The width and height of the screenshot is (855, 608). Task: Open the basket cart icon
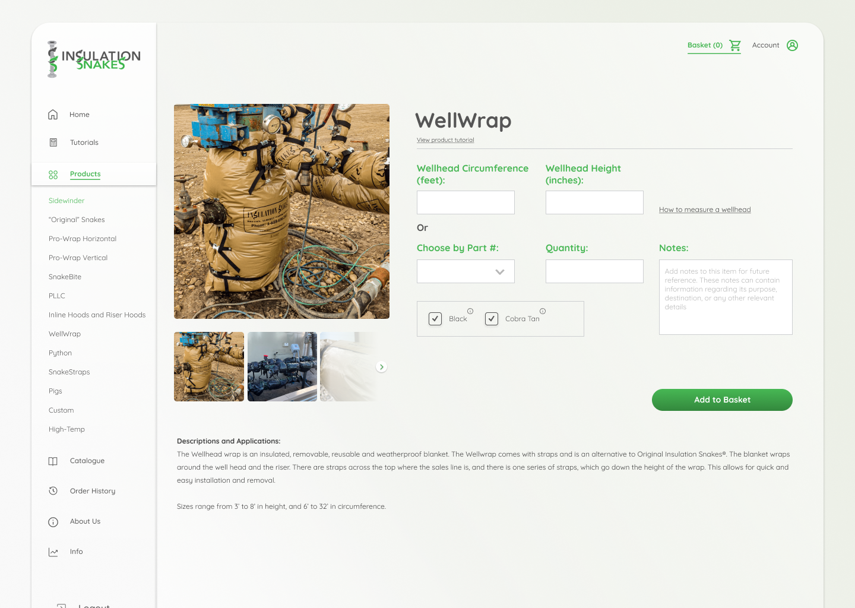735,45
